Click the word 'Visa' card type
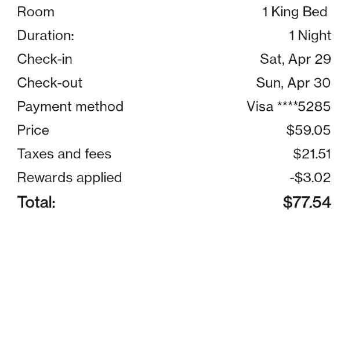The height and width of the screenshot is (348, 348). click(259, 107)
